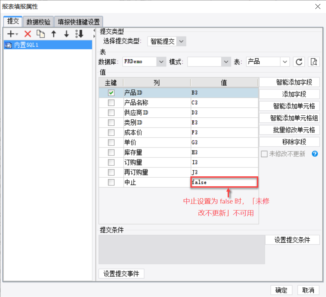This screenshot has width=326, height=297.
Task: Click the add (+) submit item icon
Action: 12,34
